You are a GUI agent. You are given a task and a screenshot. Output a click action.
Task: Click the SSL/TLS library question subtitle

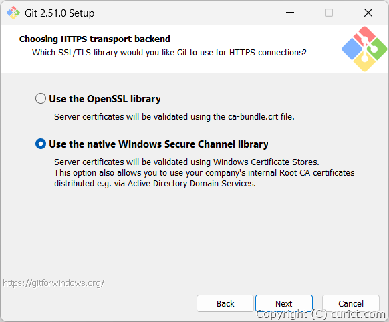coord(169,53)
